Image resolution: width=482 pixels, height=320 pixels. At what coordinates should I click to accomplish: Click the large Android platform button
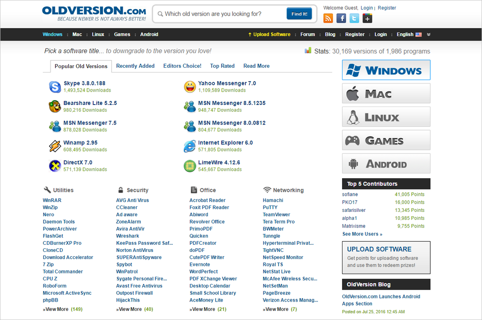(x=386, y=163)
